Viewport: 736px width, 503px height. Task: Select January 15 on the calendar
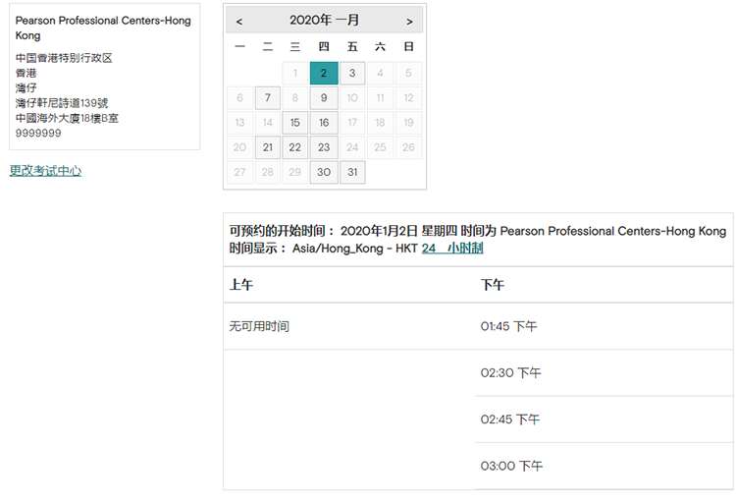click(x=295, y=123)
